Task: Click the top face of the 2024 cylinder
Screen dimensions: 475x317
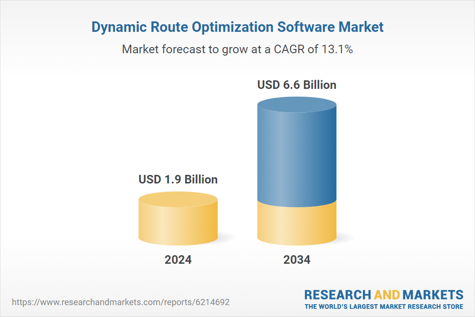Action: [178, 200]
